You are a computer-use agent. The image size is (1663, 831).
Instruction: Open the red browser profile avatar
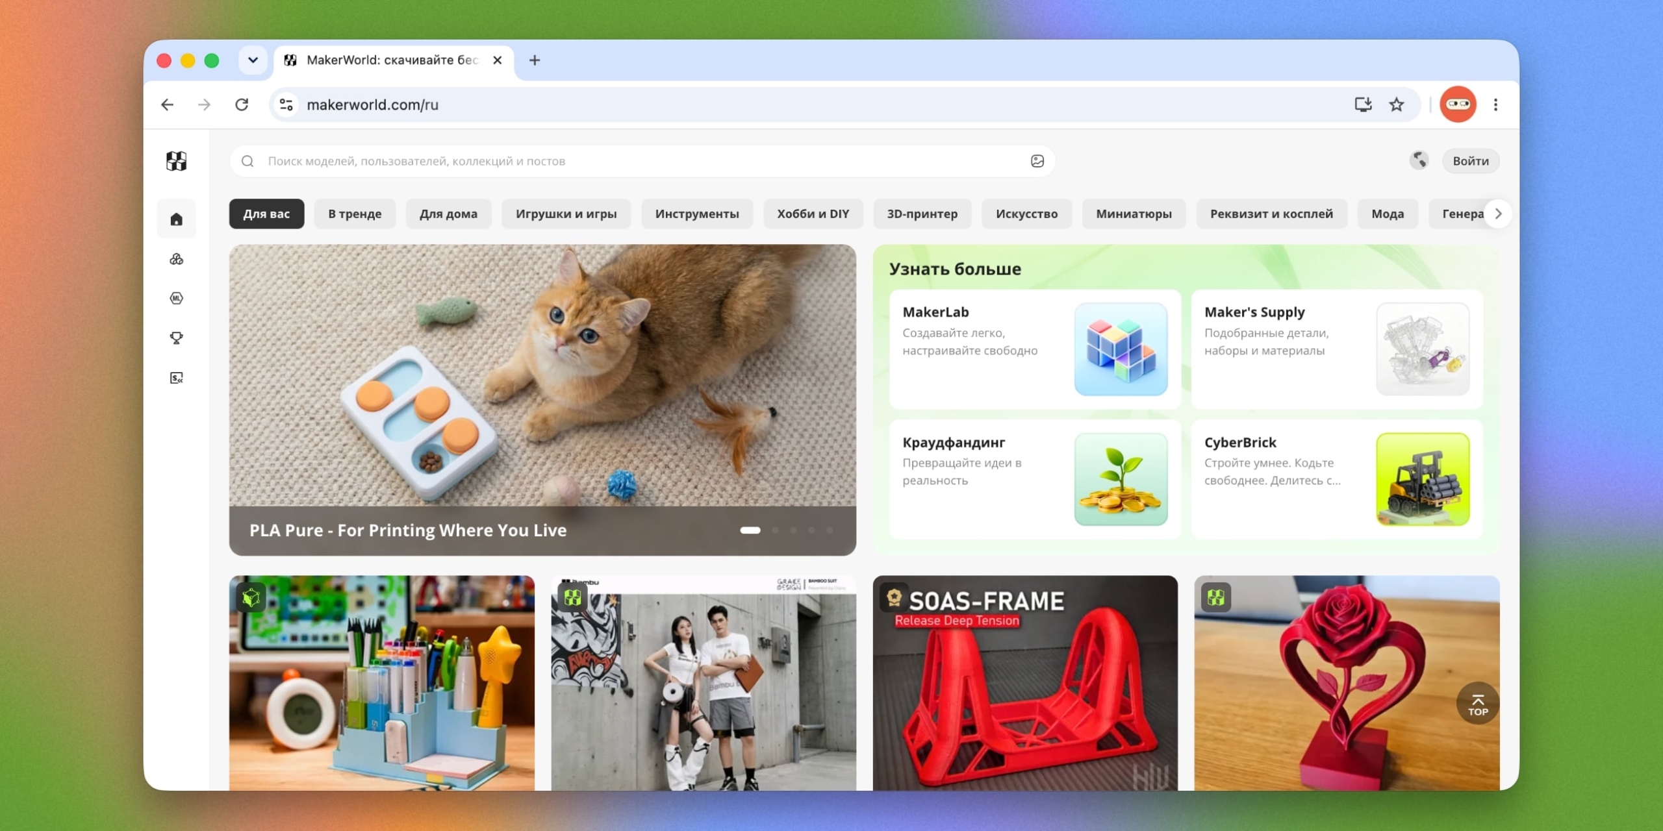point(1458,104)
